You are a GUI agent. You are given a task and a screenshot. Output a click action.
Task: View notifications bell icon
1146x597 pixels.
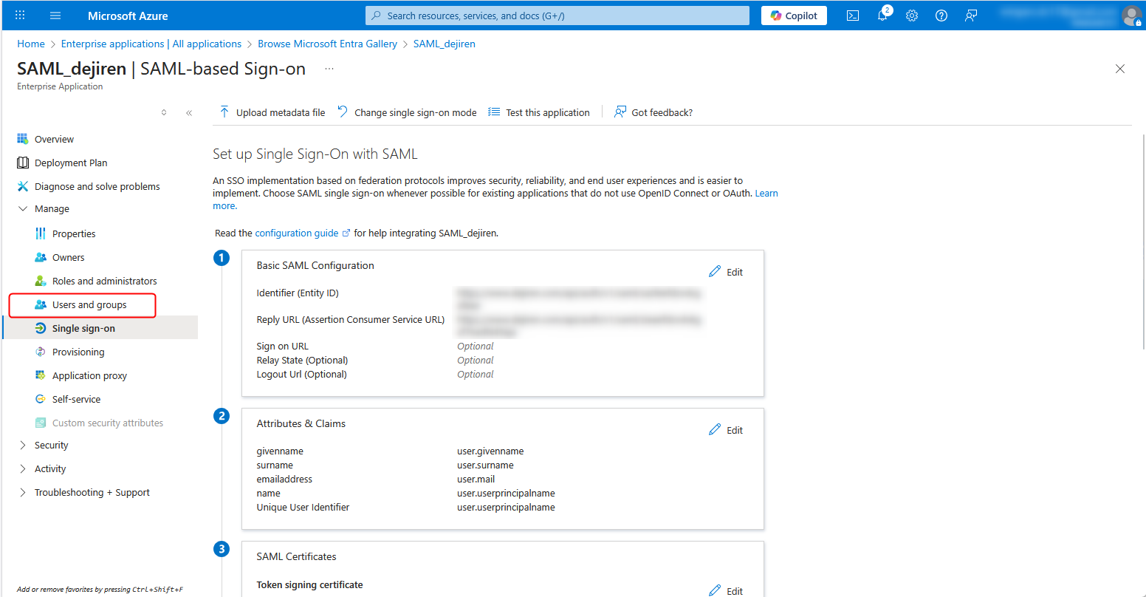click(882, 16)
